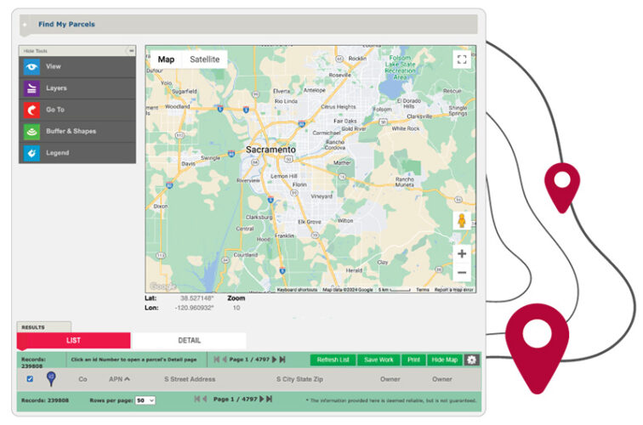Toggle the select-all records checkbox

[31, 379]
